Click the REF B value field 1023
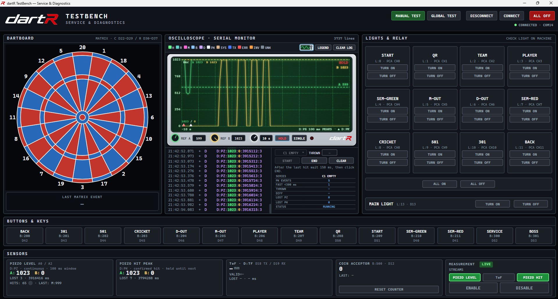This screenshot has width=558, height=299. tap(238, 138)
